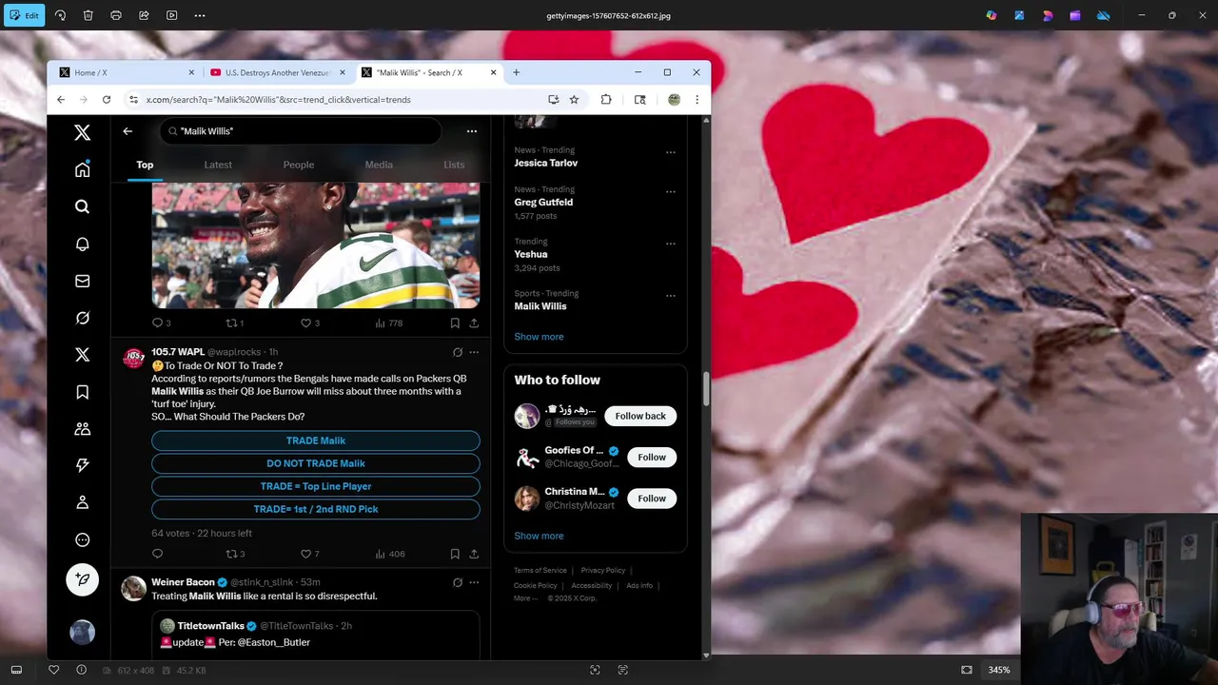
Task: Open Photos See more ellipsis menu
Action: [200, 15]
